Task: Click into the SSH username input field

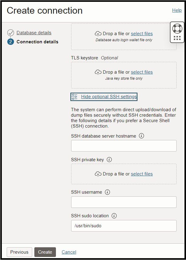Action: click(124, 202)
